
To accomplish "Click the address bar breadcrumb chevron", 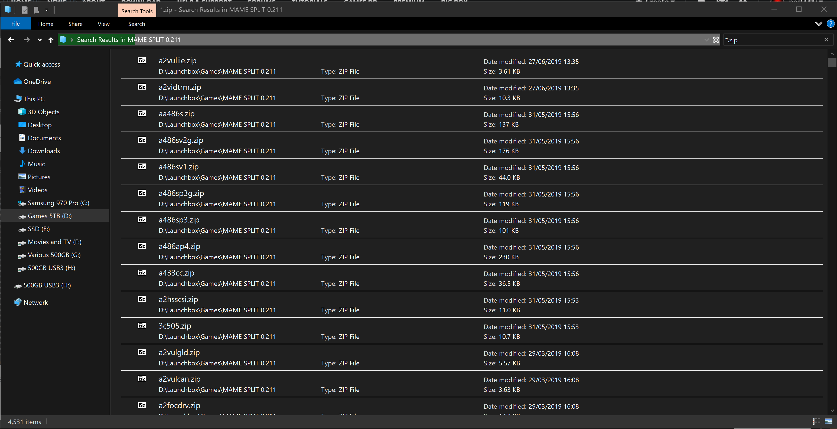I will 72,40.
